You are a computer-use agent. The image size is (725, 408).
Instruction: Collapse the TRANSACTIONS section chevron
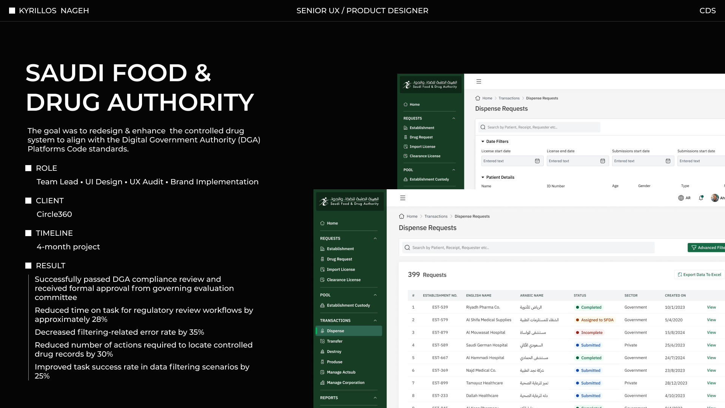pyautogui.click(x=375, y=321)
